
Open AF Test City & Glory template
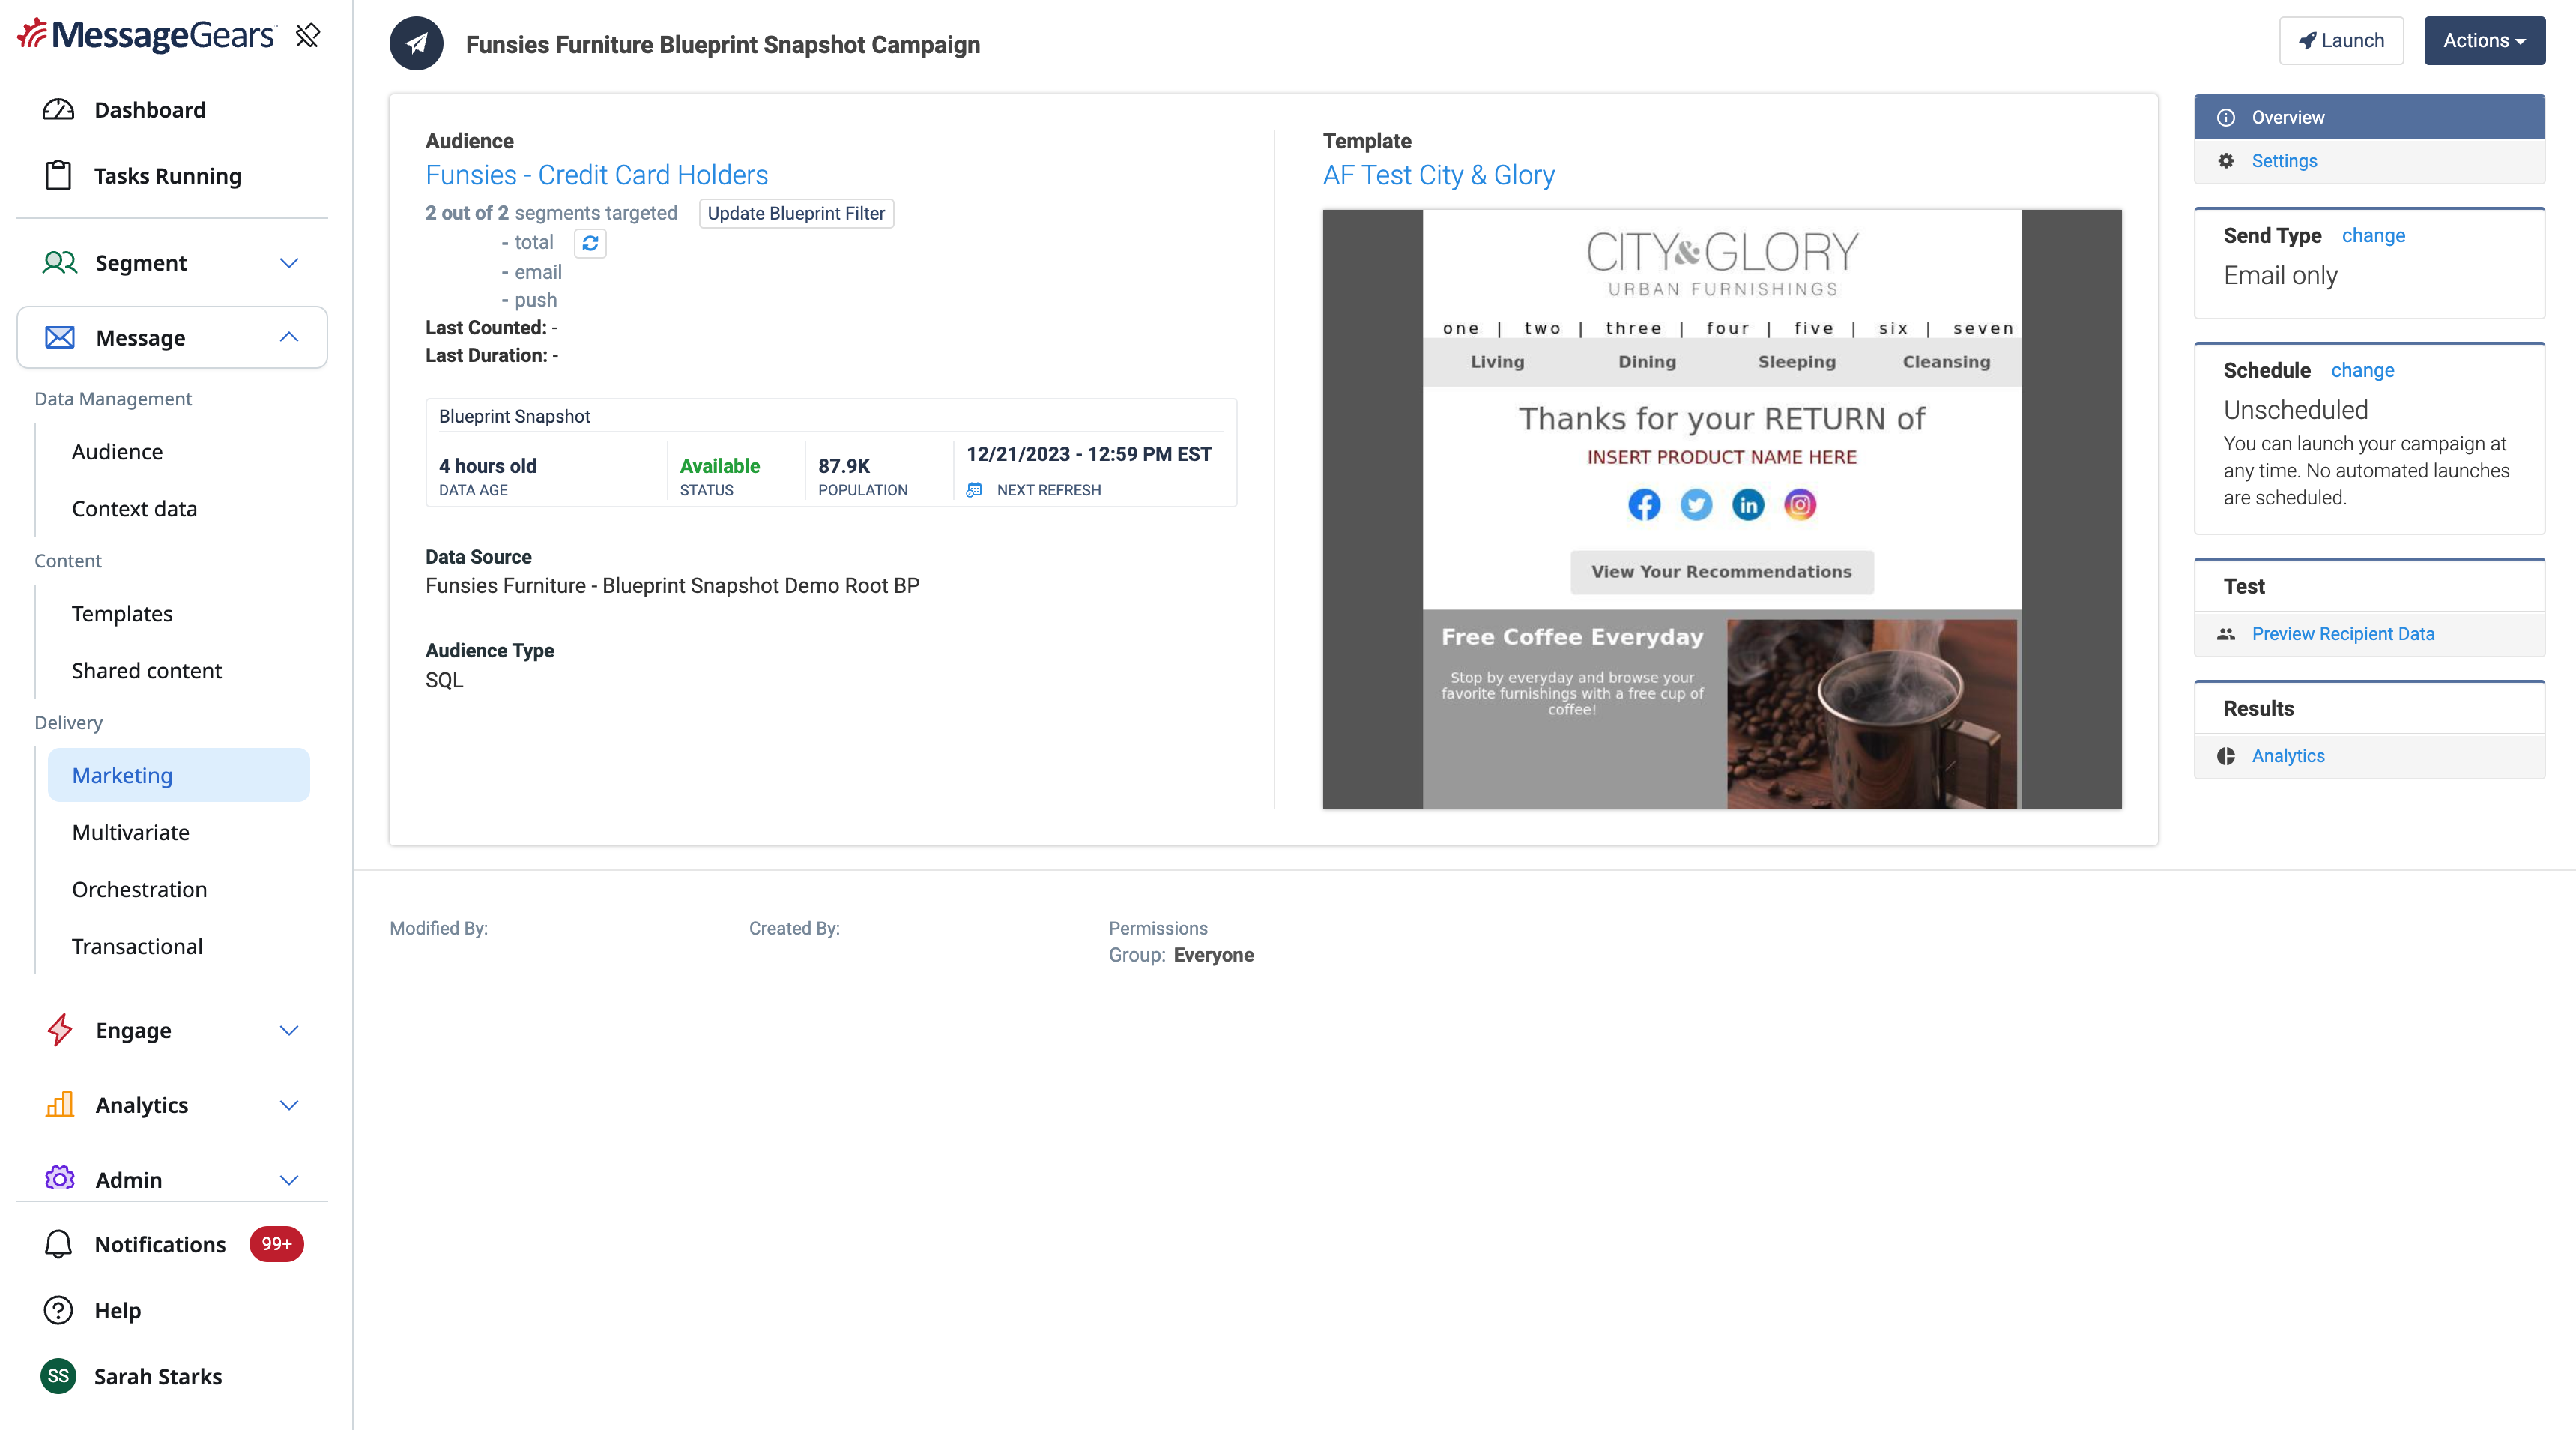click(x=1439, y=175)
